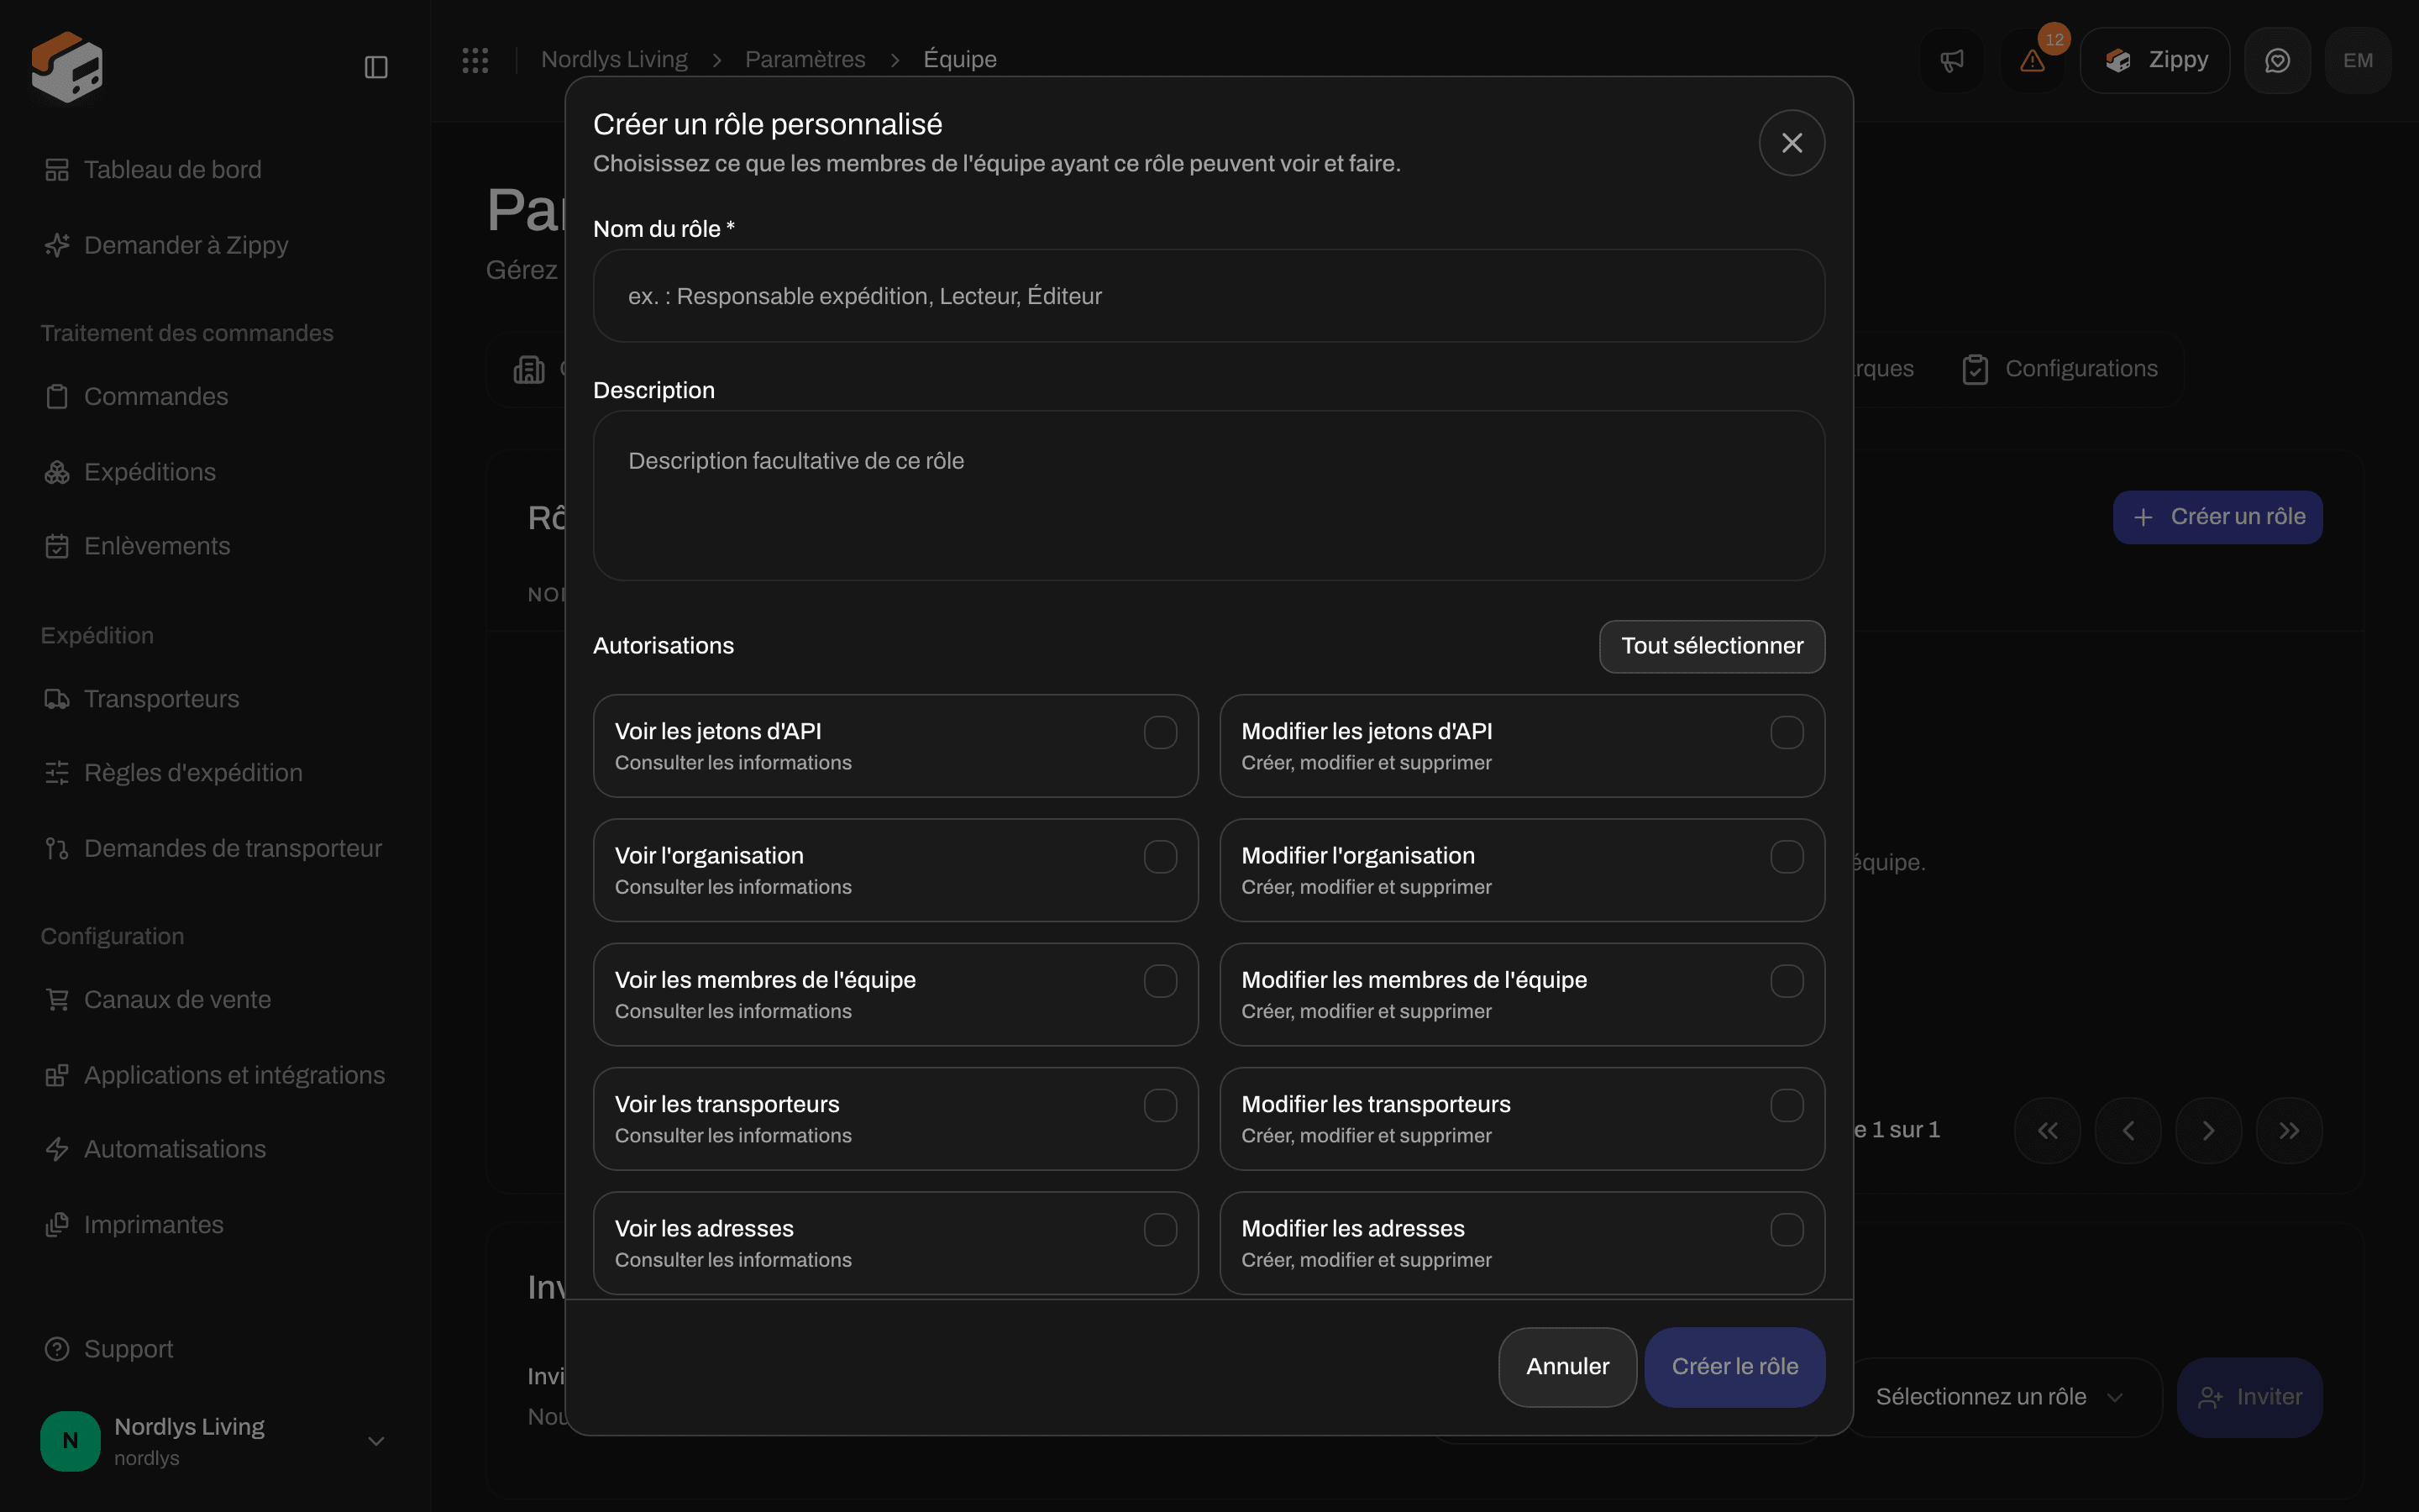Viewport: 2419px width, 1512px height.
Task: Open the Zippy assistant button
Action: coord(2154,61)
